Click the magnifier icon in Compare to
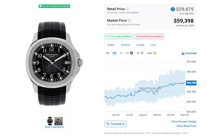The width and height of the screenshot is (207, 136). pos(108,124)
